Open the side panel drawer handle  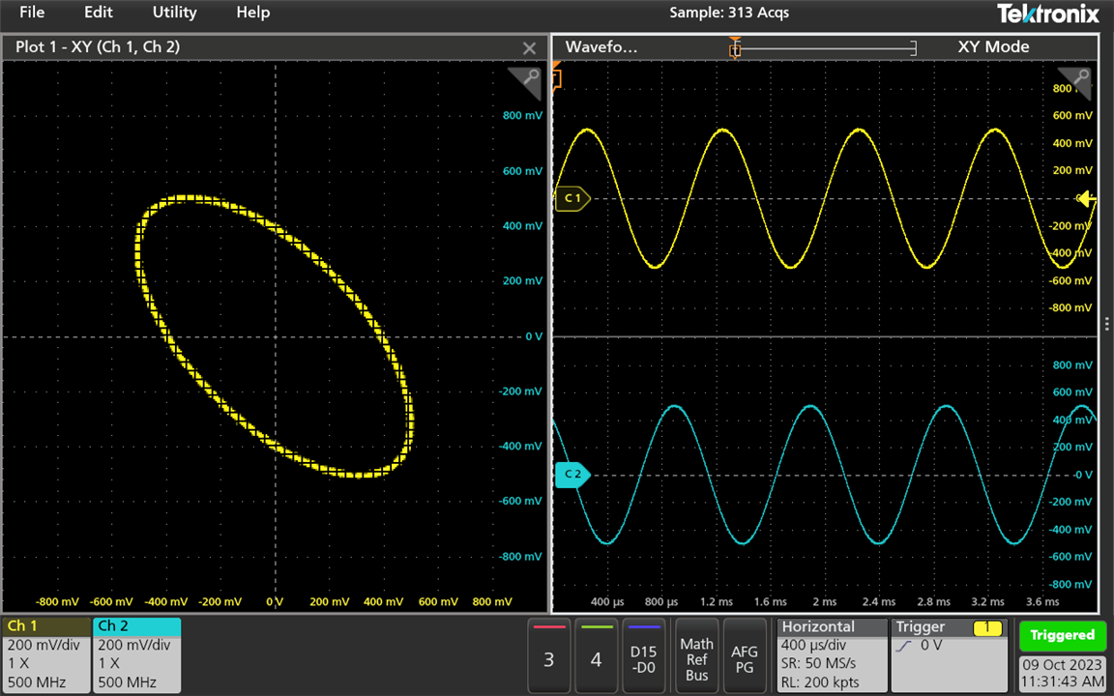coord(1107,324)
